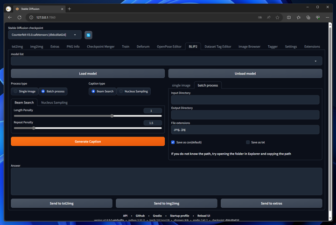Click the refresh checkpoint list icon
This screenshot has width=336, height=225.
88,35
